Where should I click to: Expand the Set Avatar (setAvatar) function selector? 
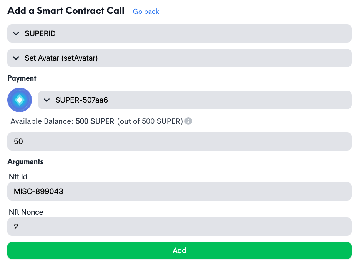tap(179, 58)
